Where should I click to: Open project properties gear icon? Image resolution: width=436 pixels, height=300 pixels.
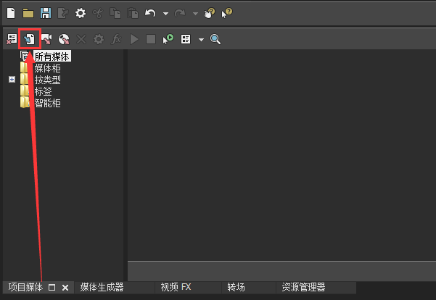point(81,13)
